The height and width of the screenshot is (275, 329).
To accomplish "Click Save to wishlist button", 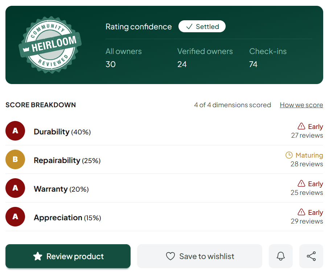I will tap(200, 256).
